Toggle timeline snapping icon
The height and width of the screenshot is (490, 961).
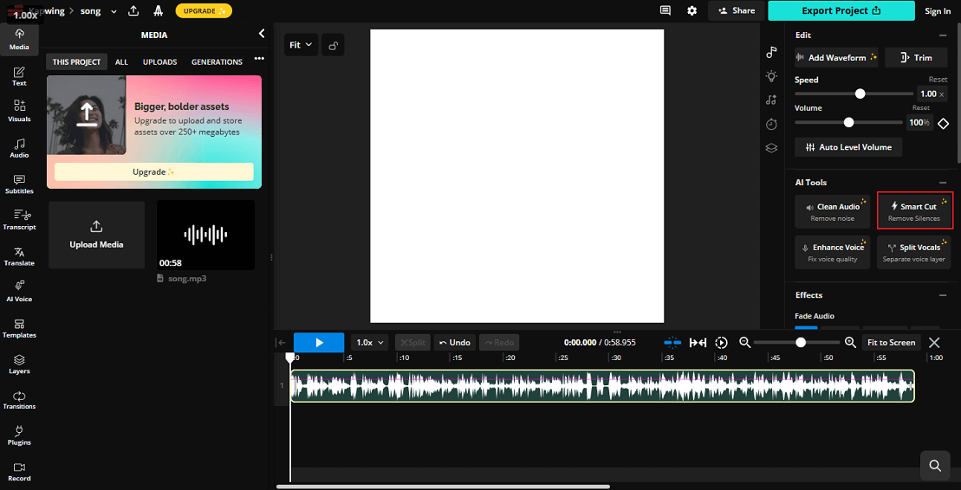click(x=672, y=342)
